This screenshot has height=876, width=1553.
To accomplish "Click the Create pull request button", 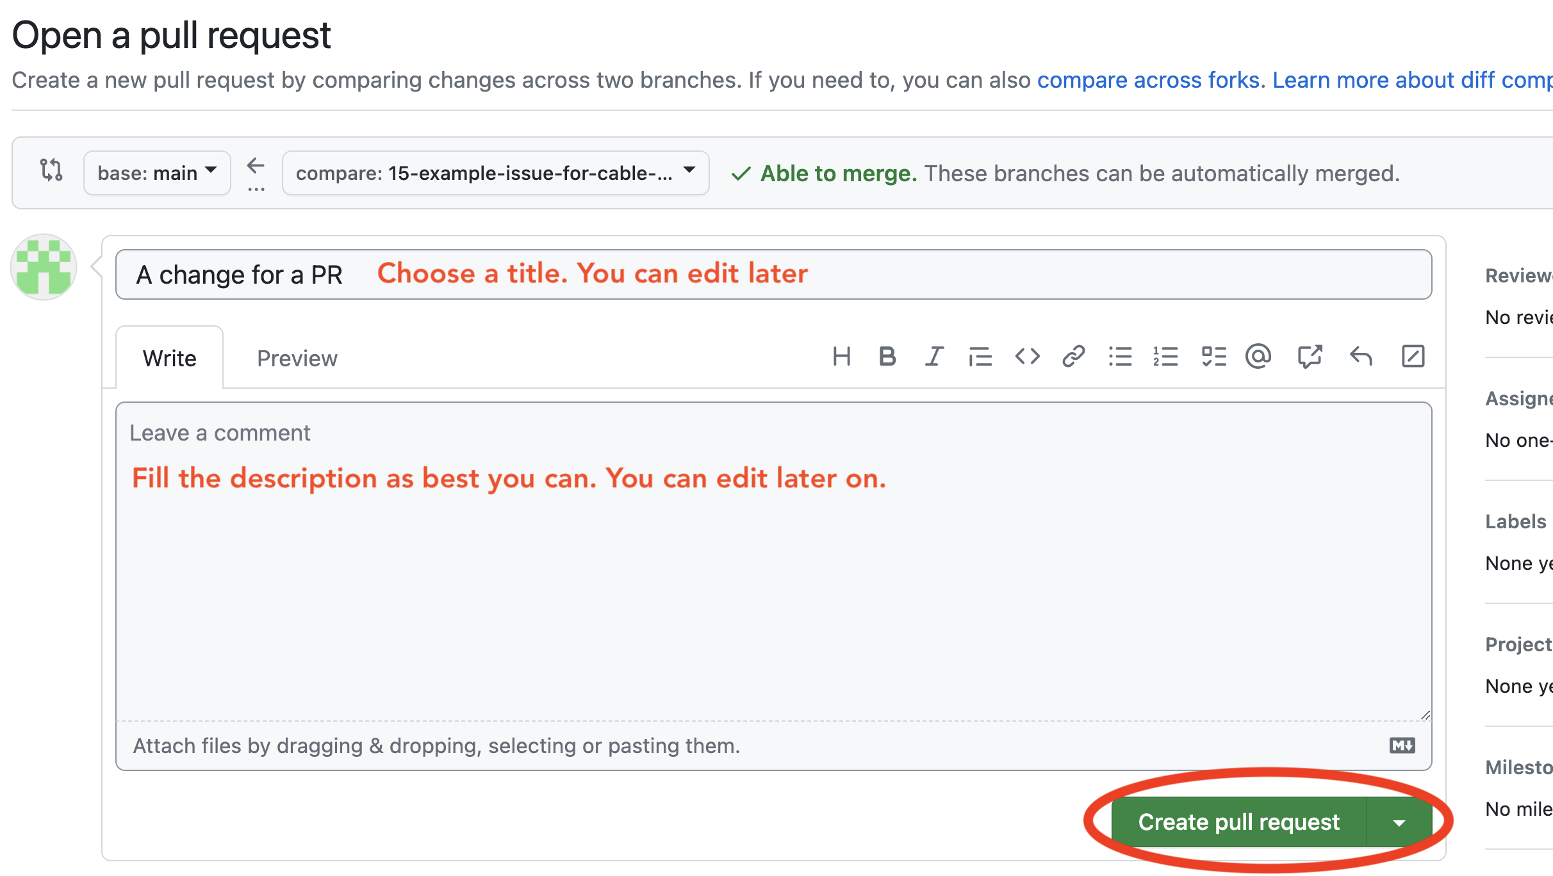I will tap(1238, 822).
